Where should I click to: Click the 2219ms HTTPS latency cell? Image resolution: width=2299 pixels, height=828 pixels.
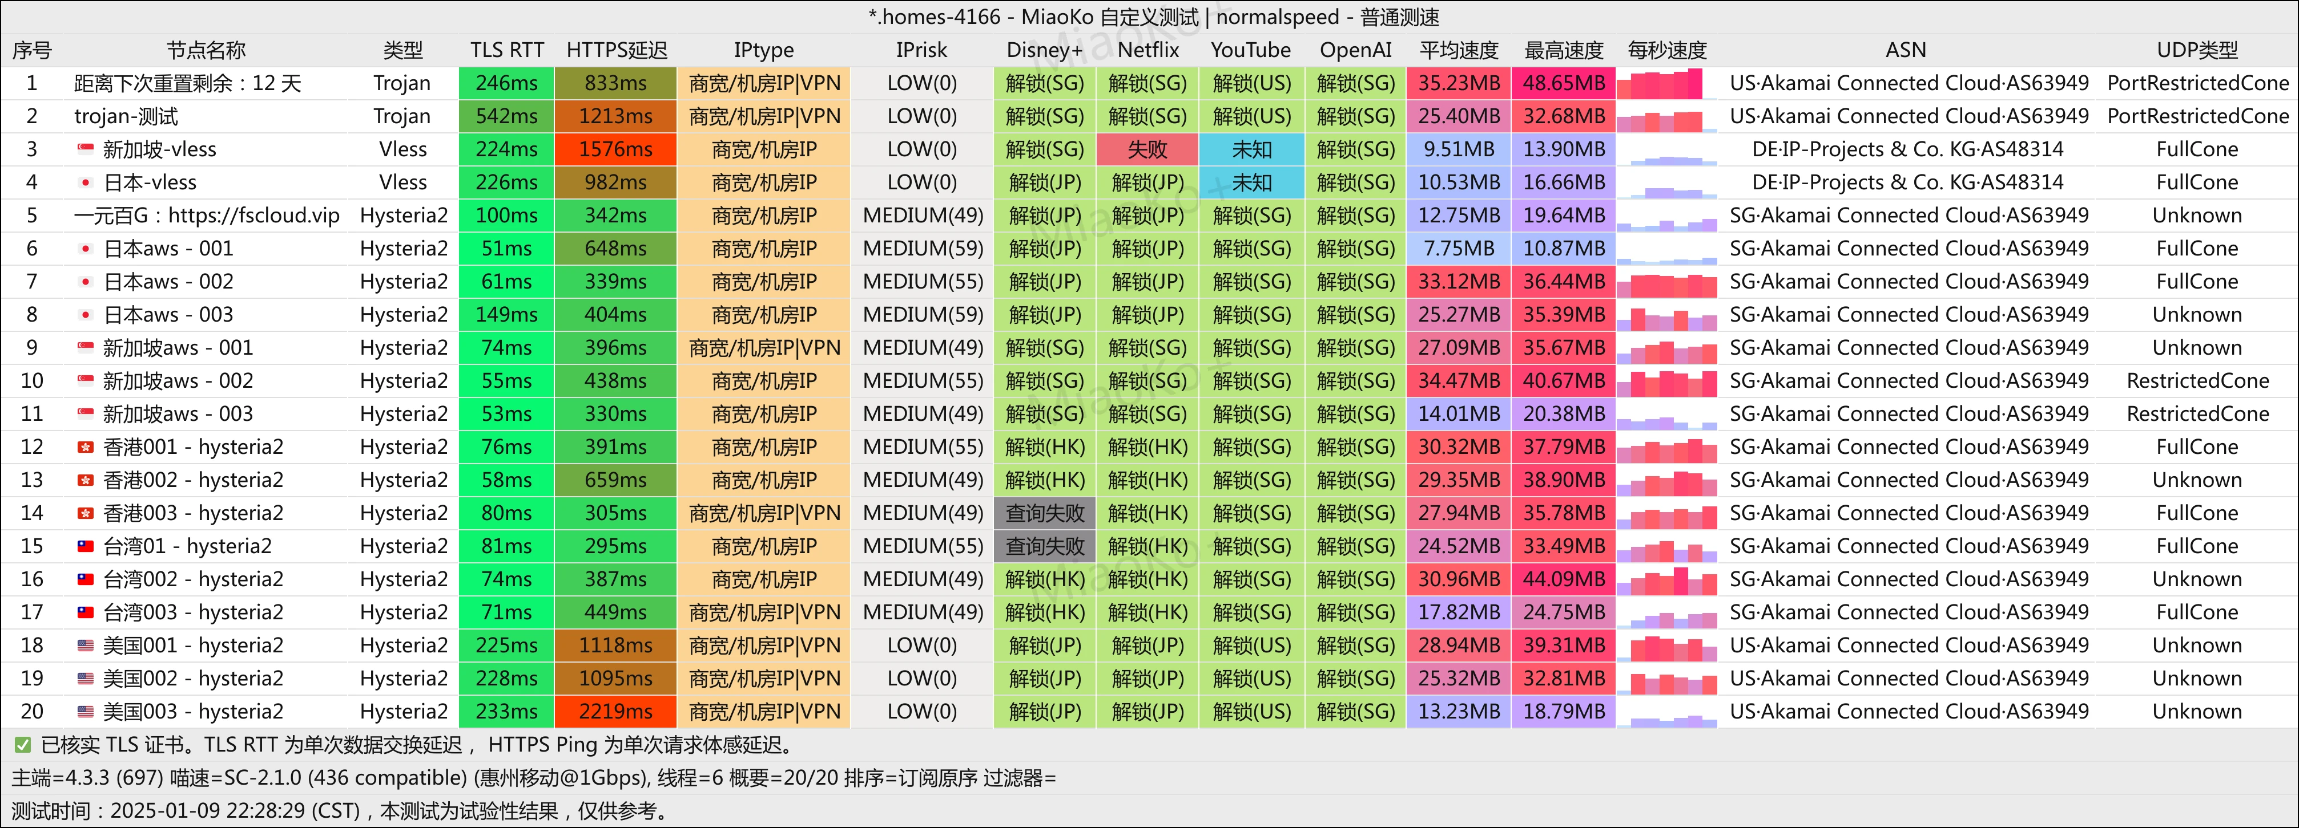(x=616, y=711)
